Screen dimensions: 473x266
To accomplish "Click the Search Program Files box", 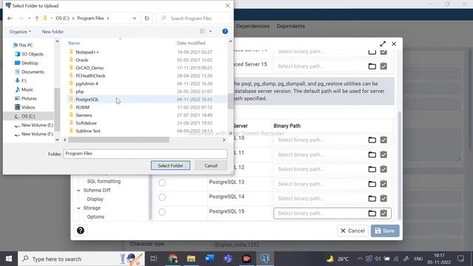I will pos(194,18).
